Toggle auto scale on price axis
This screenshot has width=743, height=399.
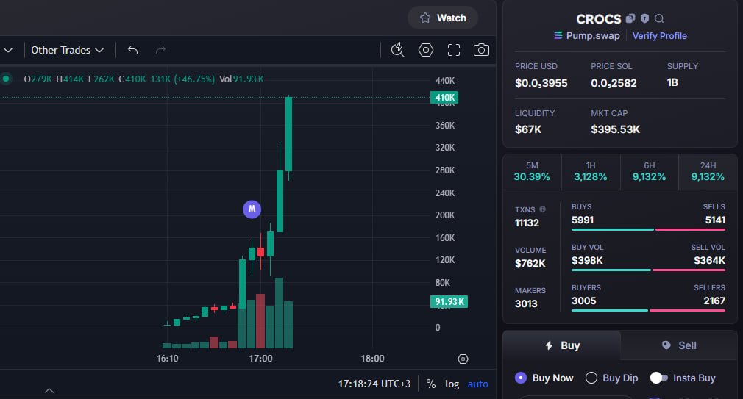pyautogui.click(x=477, y=384)
